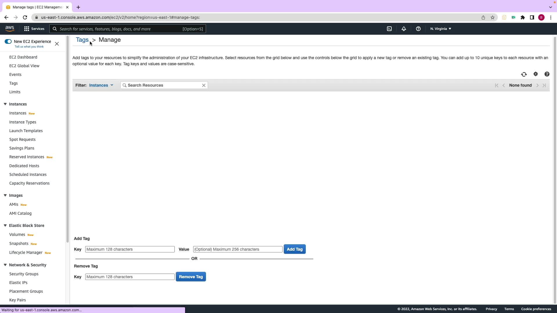
Task: Click the Add Tag Key input field
Action: coord(130,249)
